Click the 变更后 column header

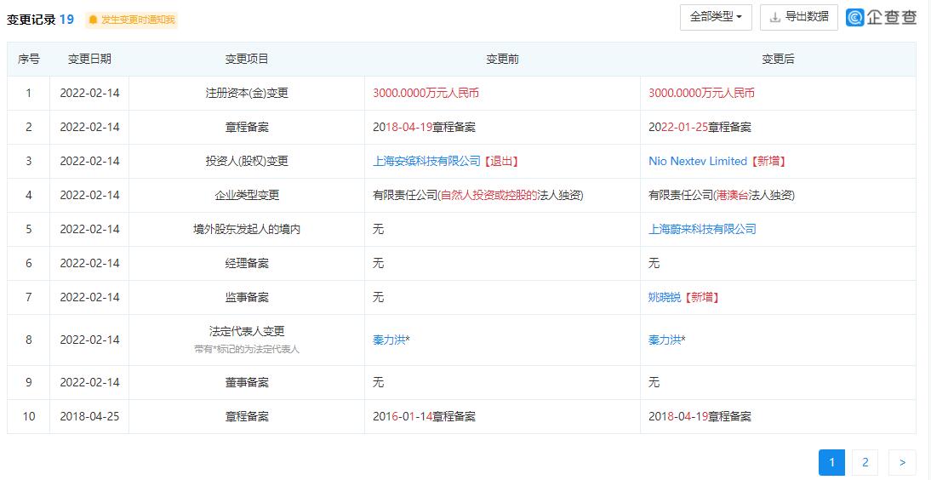[778, 59]
